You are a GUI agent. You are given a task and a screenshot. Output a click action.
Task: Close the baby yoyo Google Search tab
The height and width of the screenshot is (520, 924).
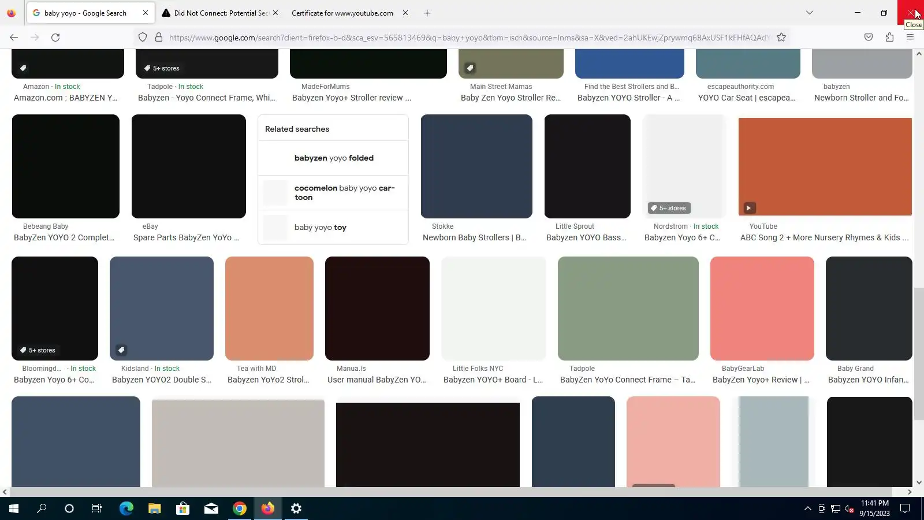pos(146,13)
